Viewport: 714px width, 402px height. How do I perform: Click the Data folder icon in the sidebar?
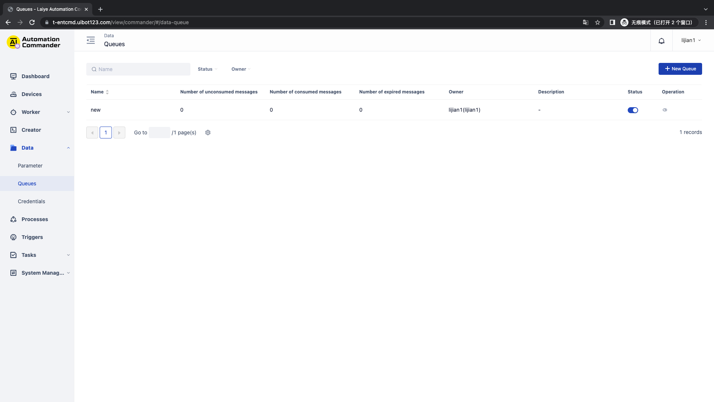(x=13, y=148)
